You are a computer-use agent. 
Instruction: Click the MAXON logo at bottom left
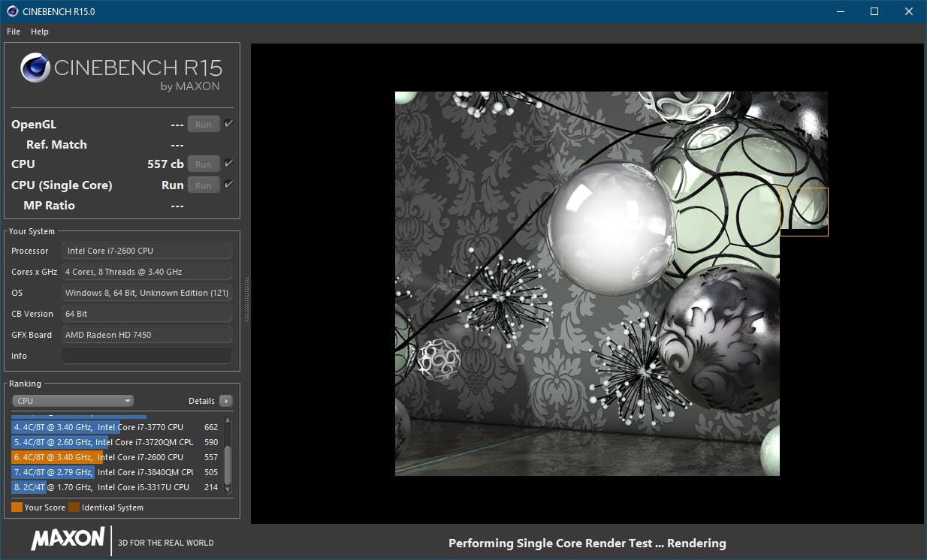(68, 539)
